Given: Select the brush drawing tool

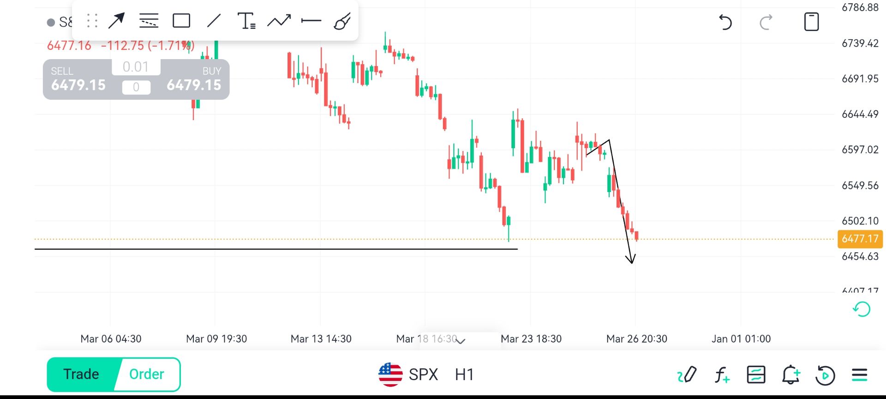Looking at the screenshot, I should 342,21.
